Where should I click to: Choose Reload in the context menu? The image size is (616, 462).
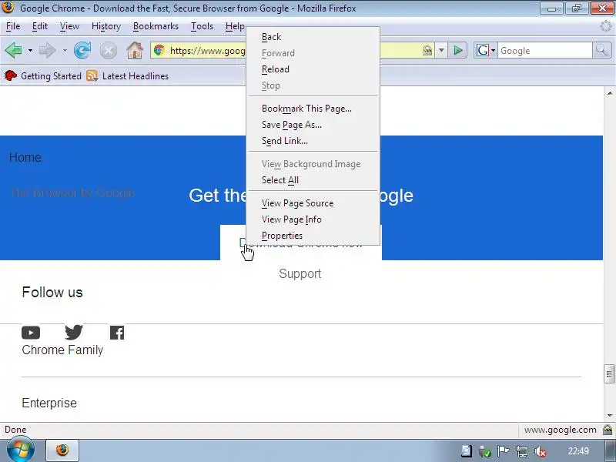(313, 69)
